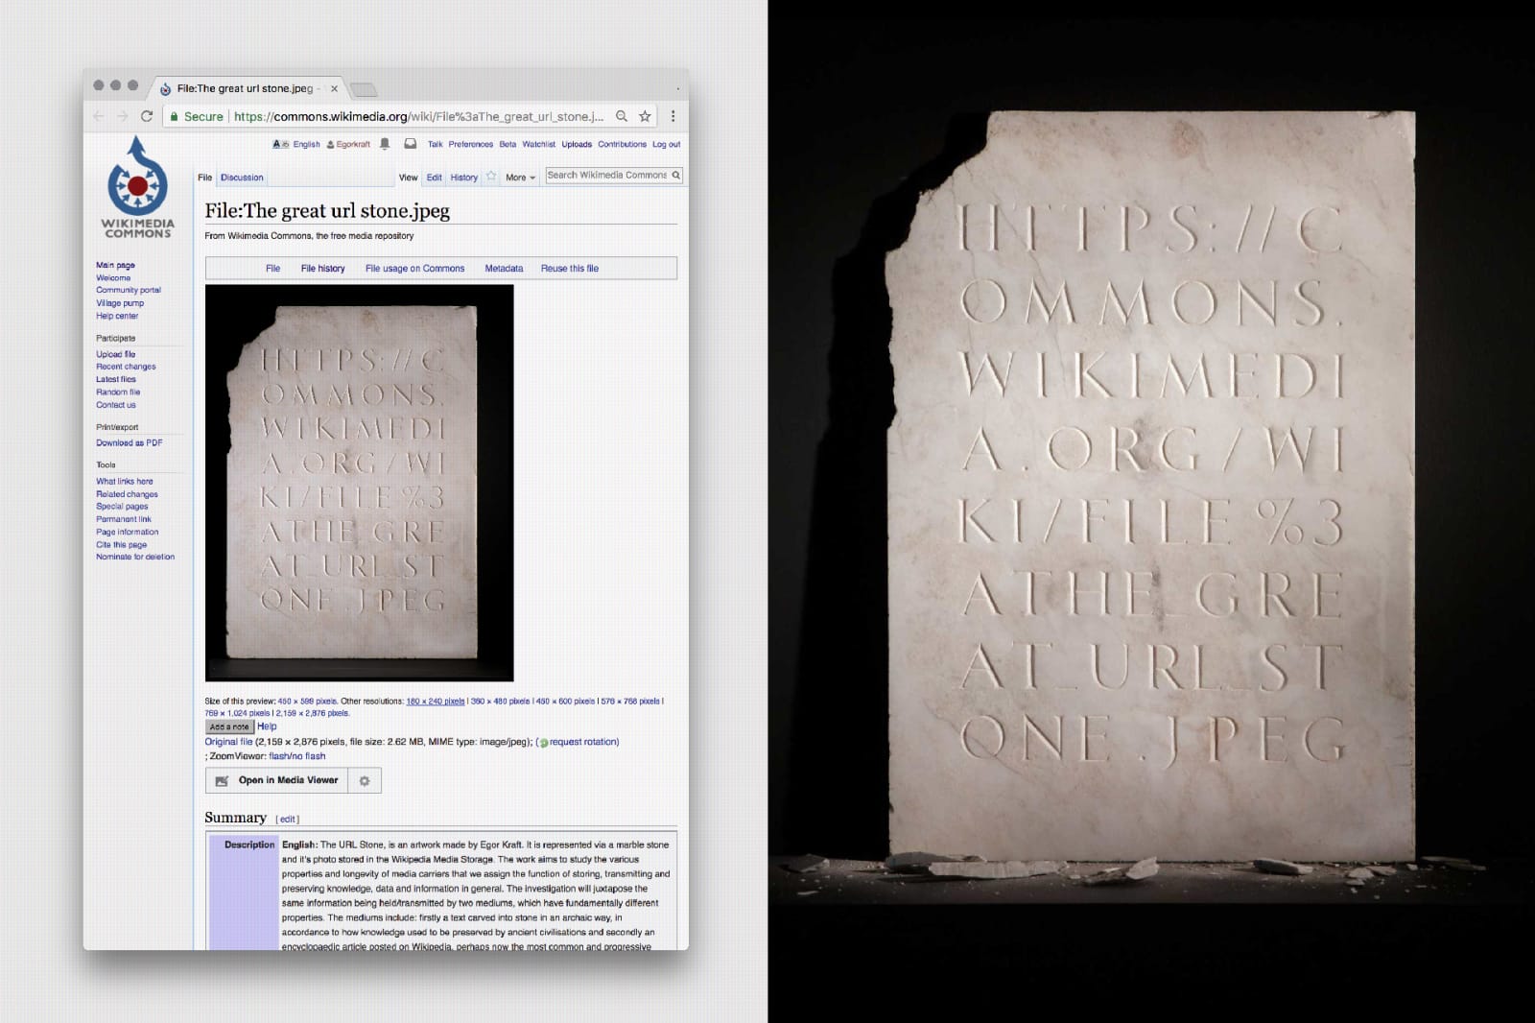The height and width of the screenshot is (1023, 1535).
Task: Open the Talk link in user menu
Action: (435, 145)
